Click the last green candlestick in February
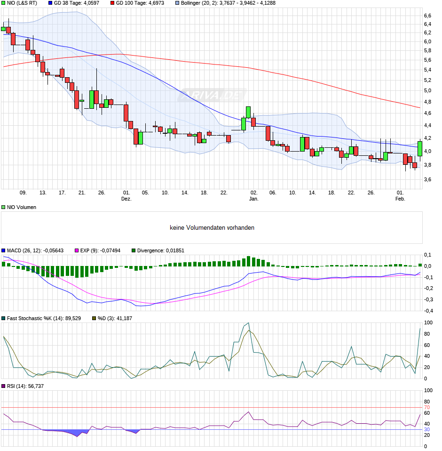442x451 pixels. point(420,149)
